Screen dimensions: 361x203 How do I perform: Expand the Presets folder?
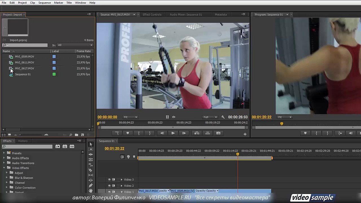click(x=4, y=153)
